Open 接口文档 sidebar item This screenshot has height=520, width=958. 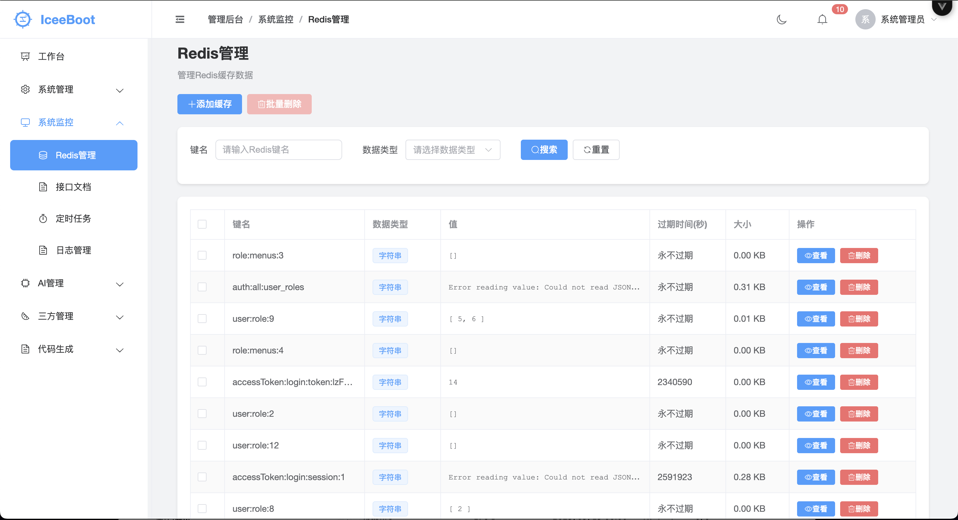[x=73, y=187]
